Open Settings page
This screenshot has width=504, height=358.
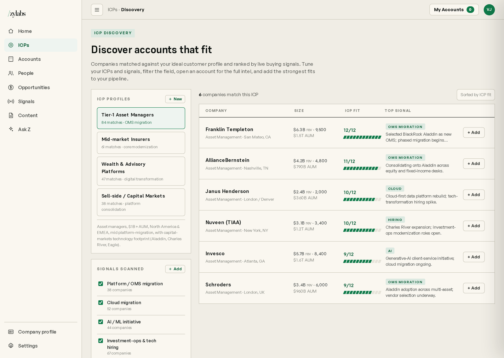tap(41, 346)
